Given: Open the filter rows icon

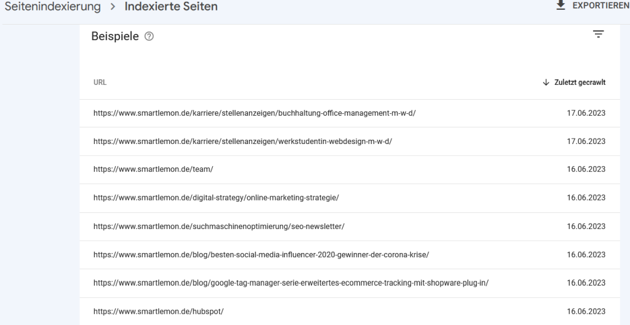Looking at the screenshot, I should 598,34.
